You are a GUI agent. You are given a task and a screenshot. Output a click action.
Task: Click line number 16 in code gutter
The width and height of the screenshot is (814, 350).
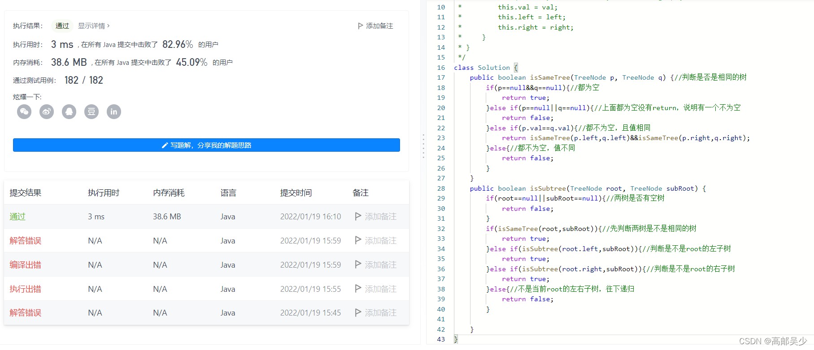(x=441, y=68)
